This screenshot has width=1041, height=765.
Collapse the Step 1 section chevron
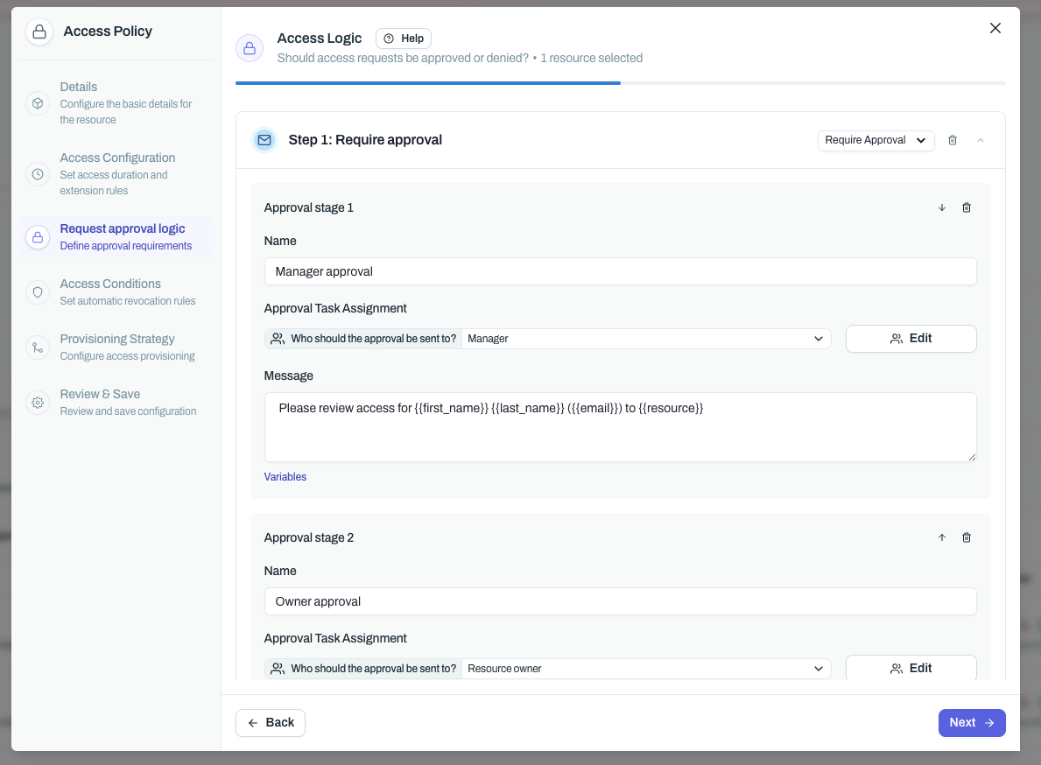tap(981, 140)
